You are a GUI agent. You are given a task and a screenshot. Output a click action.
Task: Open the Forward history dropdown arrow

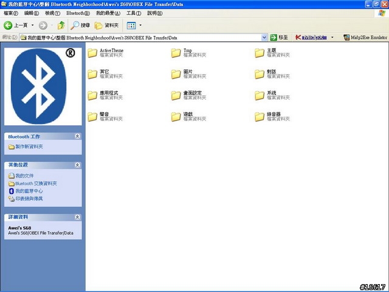click(52, 26)
